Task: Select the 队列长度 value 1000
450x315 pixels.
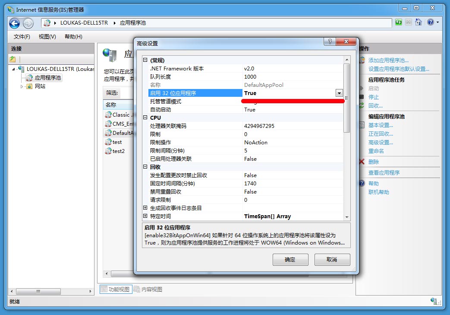Action: (x=293, y=77)
